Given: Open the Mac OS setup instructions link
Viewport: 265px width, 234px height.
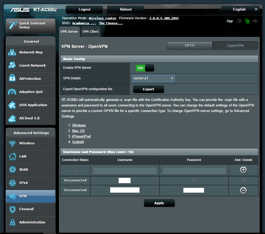Looking at the screenshot, I should 78,131.
